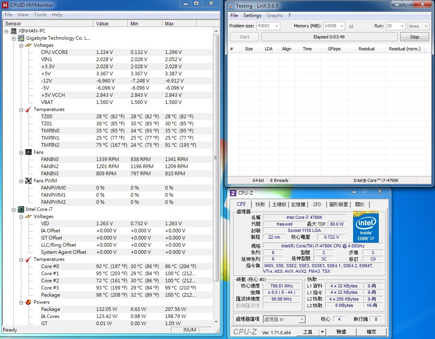Collapse the Fans group
The height and width of the screenshot is (339, 435).
(21, 153)
